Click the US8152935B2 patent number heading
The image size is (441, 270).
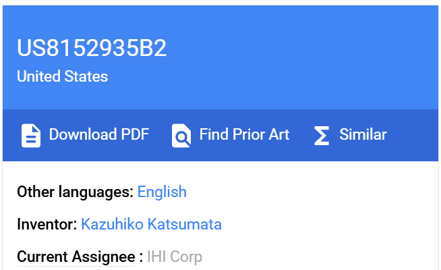coord(92,49)
